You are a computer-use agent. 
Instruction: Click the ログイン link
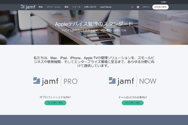click(146, 7)
